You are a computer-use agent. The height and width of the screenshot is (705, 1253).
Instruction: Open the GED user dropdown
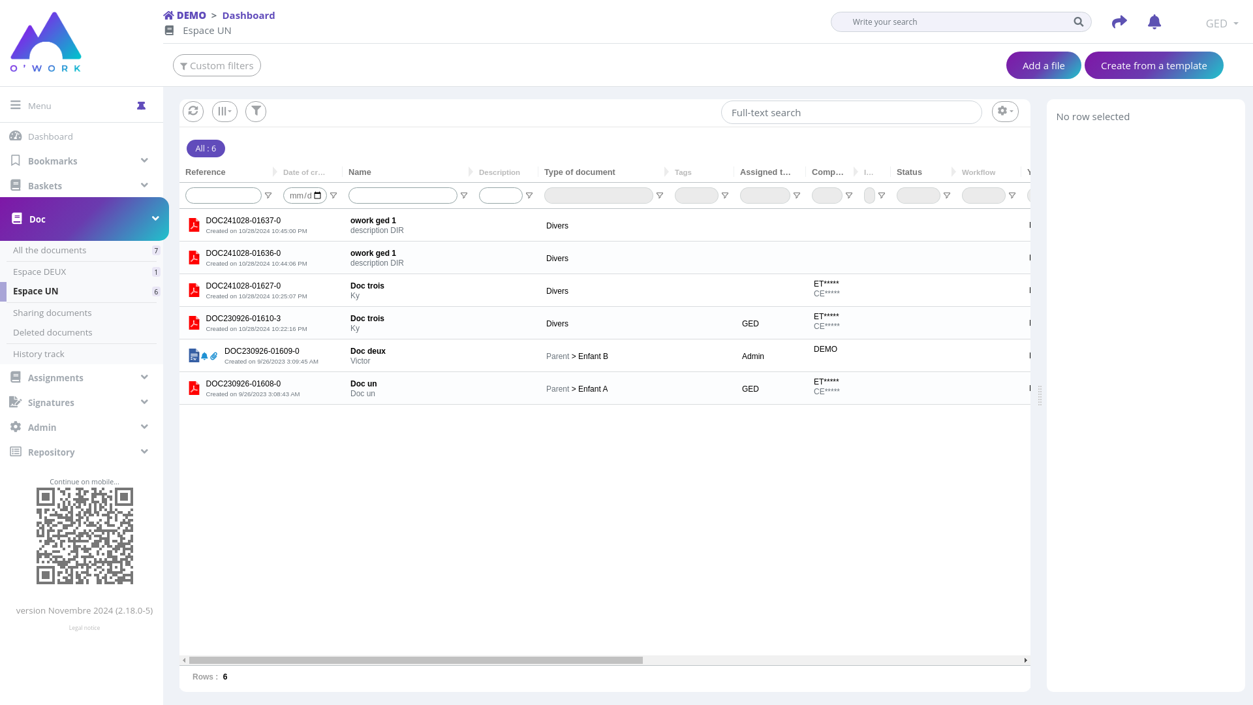(1222, 23)
